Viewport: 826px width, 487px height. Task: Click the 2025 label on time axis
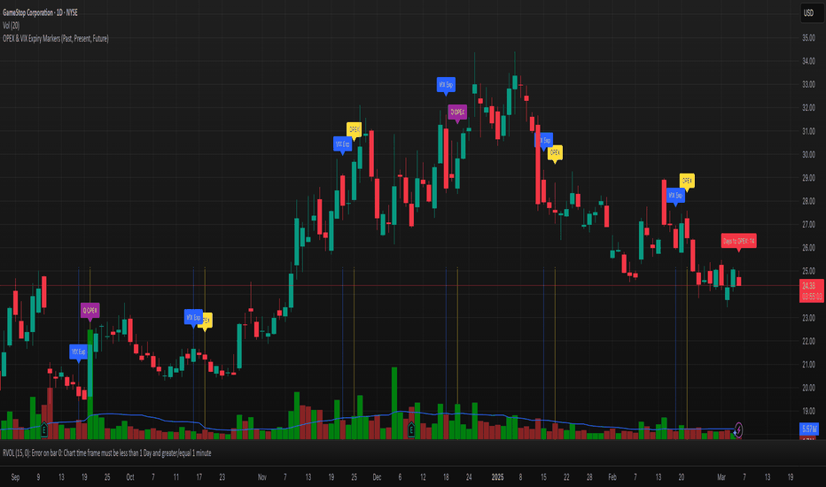tap(497, 477)
